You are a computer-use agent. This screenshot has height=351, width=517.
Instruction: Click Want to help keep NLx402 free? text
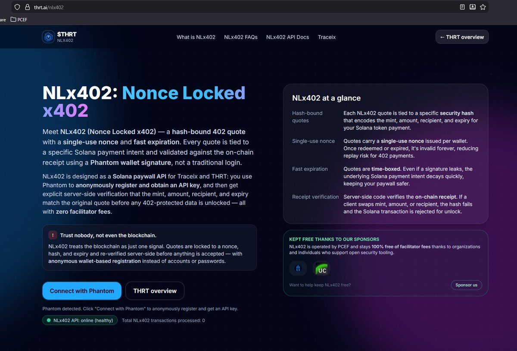320,285
